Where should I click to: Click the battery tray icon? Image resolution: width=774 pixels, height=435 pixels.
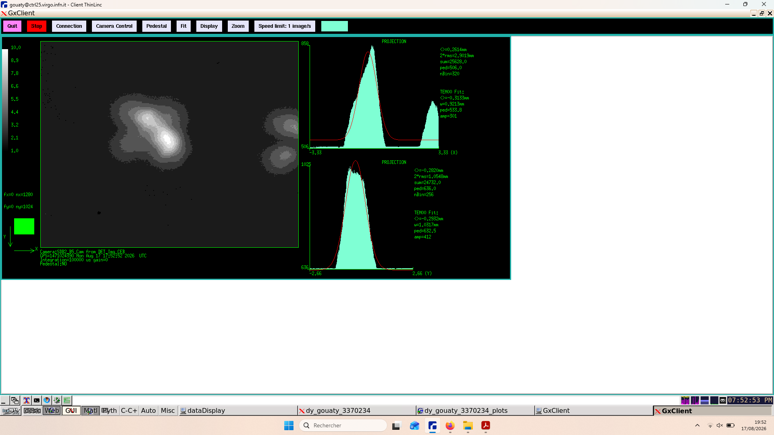[x=730, y=425]
